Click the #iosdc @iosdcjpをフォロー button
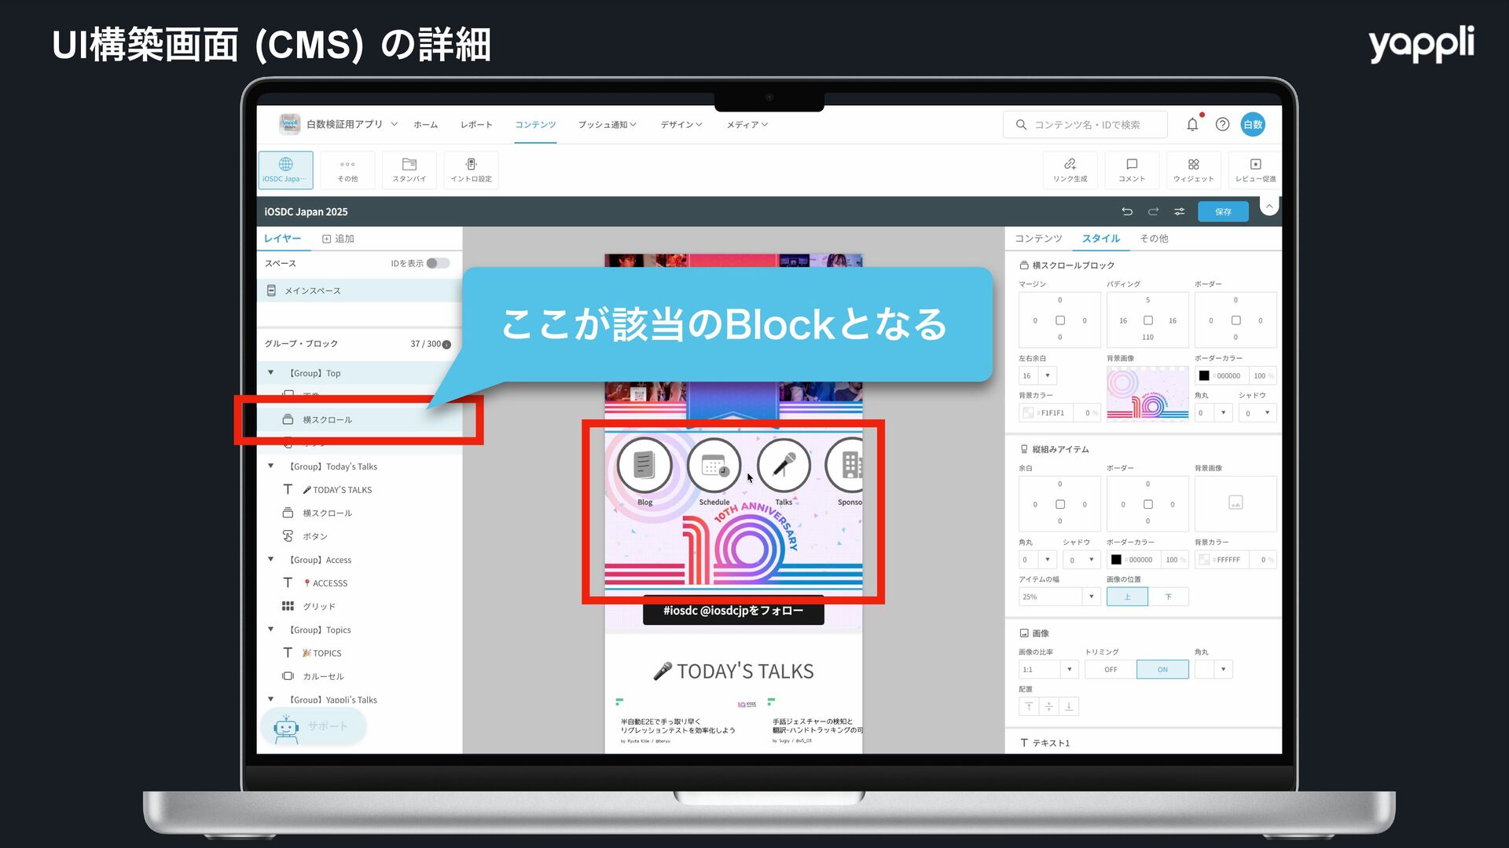 click(733, 611)
